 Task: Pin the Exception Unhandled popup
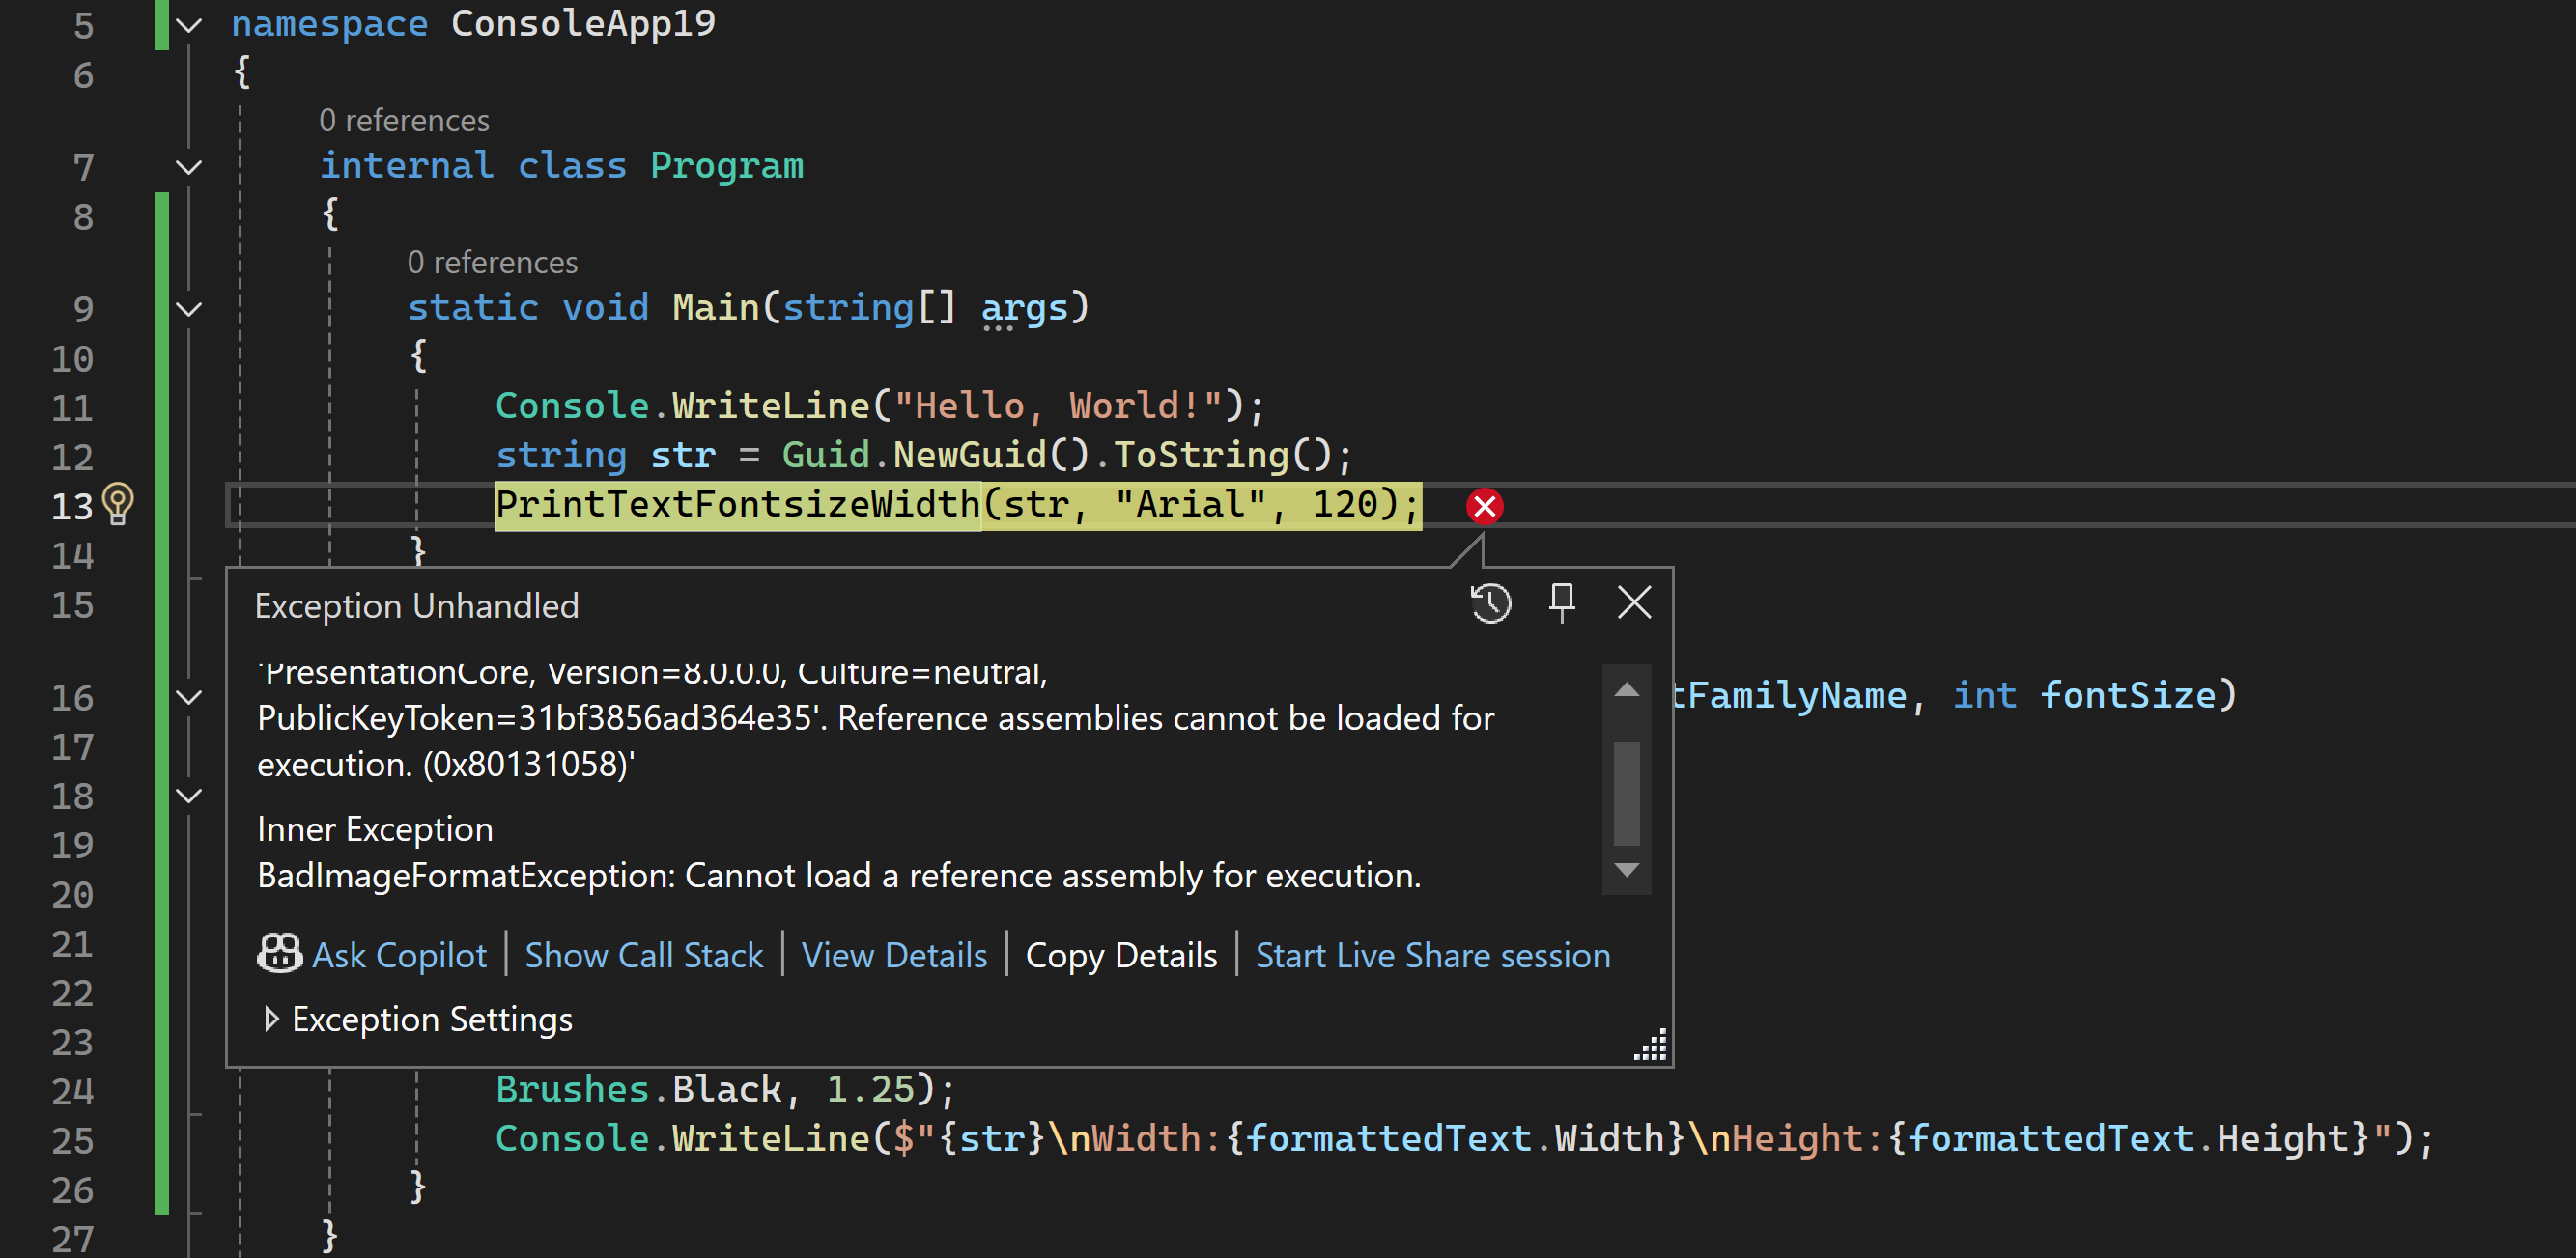coord(1561,603)
